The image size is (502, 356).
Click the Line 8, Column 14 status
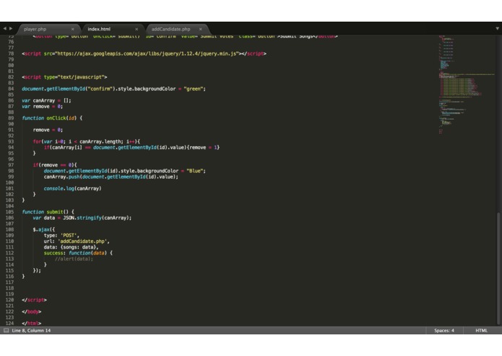tap(31, 331)
